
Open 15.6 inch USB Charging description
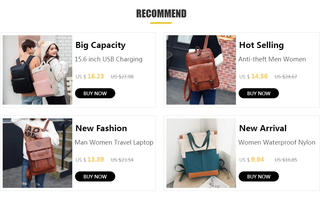[x=109, y=59]
